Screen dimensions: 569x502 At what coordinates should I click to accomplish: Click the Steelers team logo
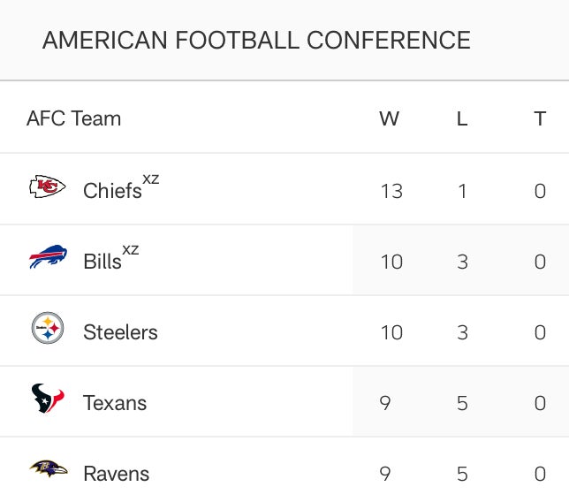click(47, 330)
